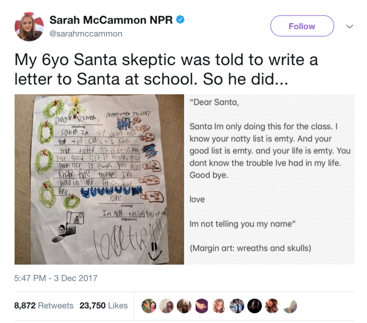This screenshot has height=323, width=367.
Task: Open the typed "Dear Santa" transcription image
Action: 270,179
